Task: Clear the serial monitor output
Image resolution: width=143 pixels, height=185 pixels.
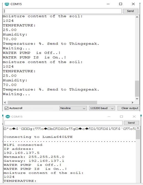Action: (x=129, y=108)
